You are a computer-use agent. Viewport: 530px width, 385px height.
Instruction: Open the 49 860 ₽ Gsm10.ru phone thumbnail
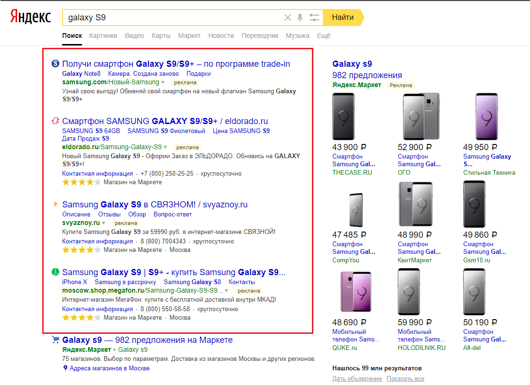474,204
